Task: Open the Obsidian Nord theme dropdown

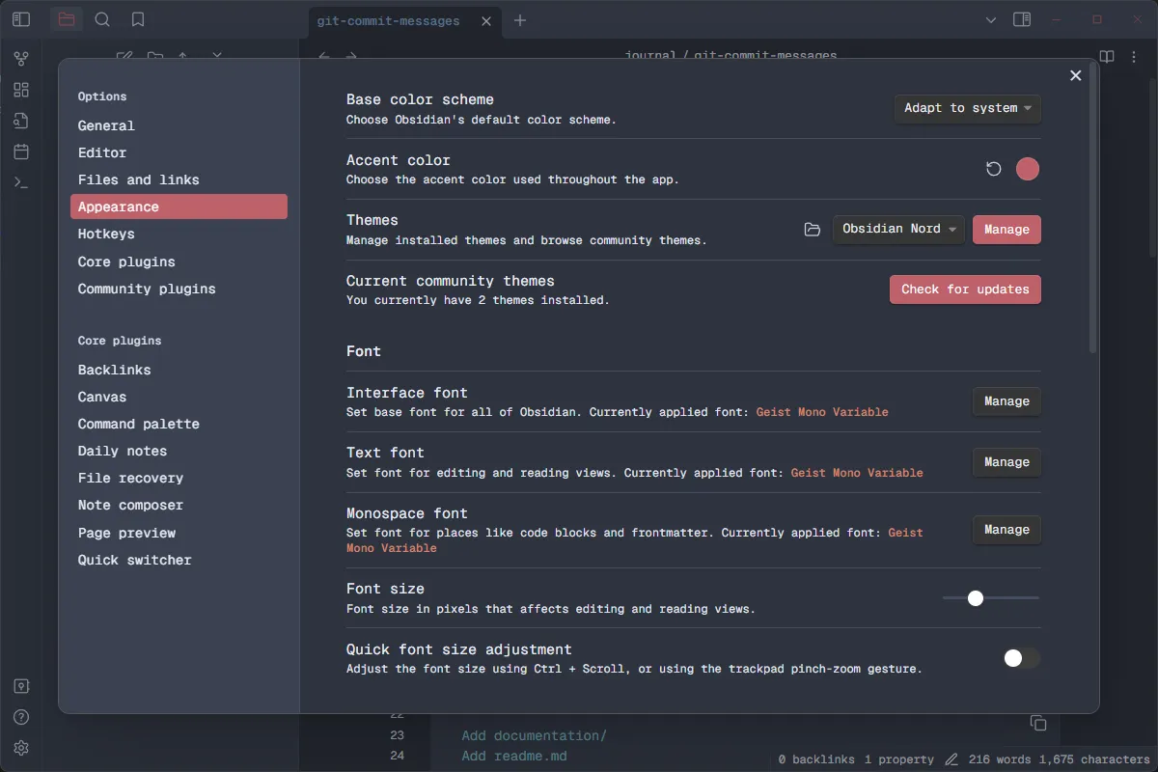Action: click(898, 229)
